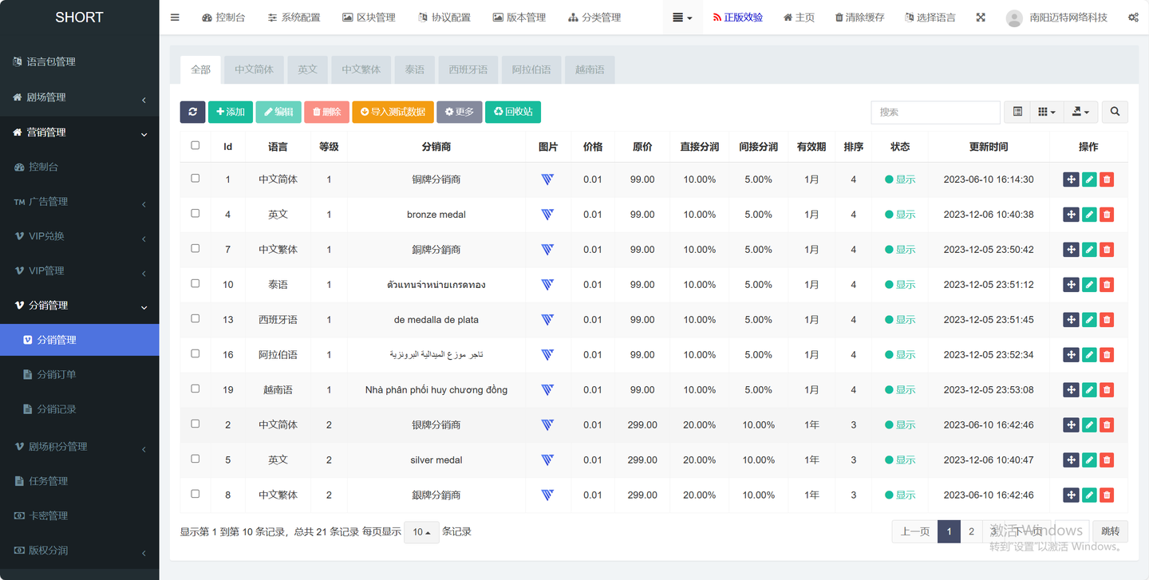This screenshot has width=1149, height=580.
Task: Open the page size 10 dropdown
Action: coord(421,532)
